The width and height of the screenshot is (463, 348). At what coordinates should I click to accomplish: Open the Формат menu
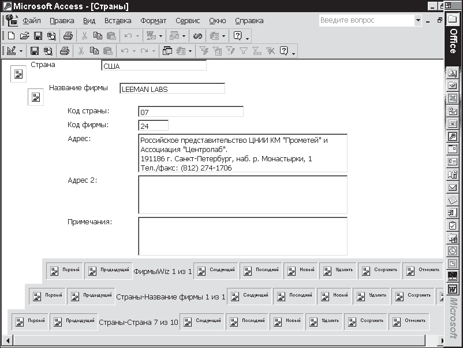coord(153,20)
